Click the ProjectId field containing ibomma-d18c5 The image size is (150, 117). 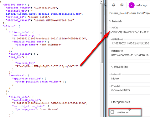(x=129, y=90)
